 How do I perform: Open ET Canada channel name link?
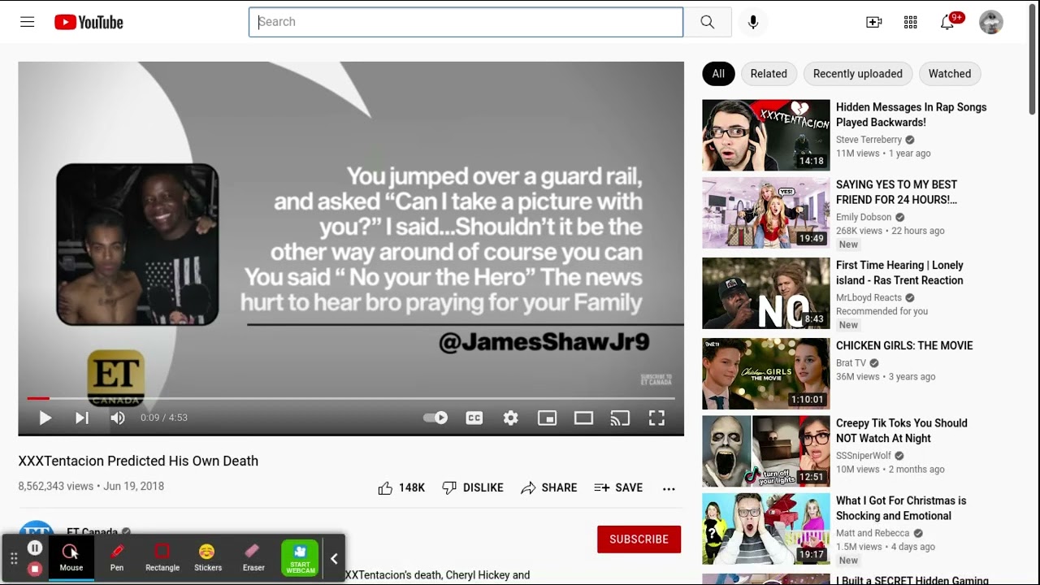click(92, 532)
